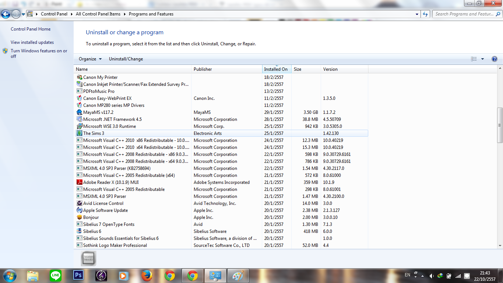Click Adobe Systems Incorporated publisher cell

pyautogui.click(x=222, y=182)
